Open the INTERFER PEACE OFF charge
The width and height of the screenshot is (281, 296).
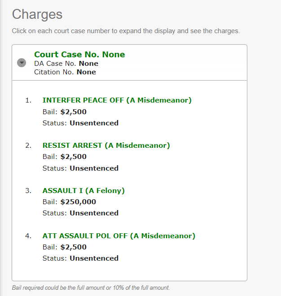[x=117, y=100]
